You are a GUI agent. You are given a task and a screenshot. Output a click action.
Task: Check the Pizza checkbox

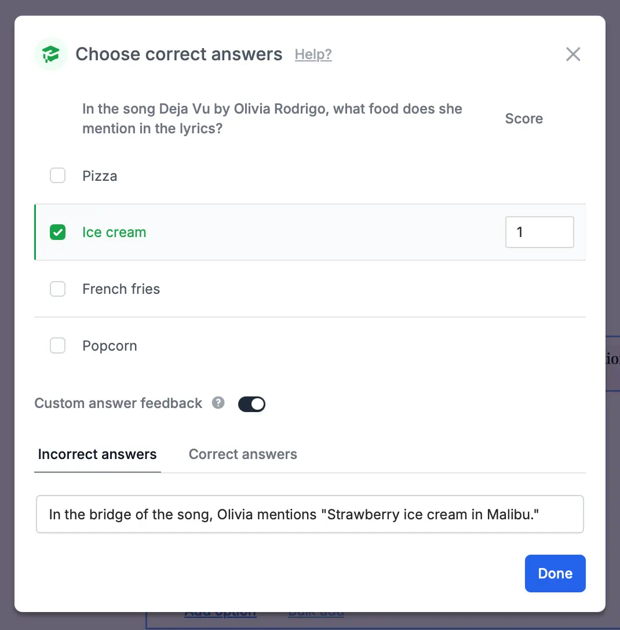click(x=57, y=176)
